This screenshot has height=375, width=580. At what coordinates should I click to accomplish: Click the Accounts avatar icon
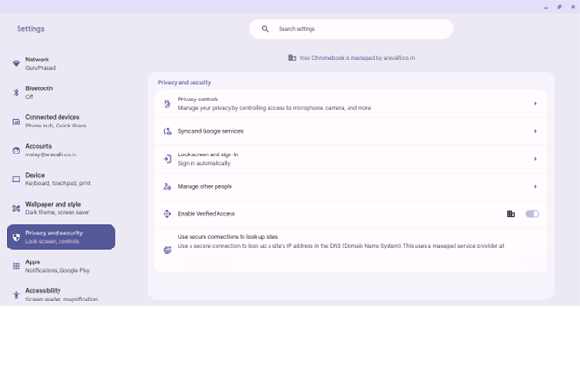[16, 151]
